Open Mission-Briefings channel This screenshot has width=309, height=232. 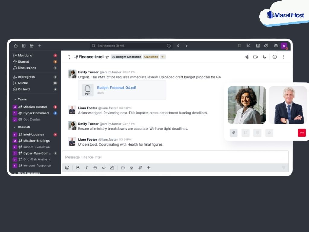(35, 141)
